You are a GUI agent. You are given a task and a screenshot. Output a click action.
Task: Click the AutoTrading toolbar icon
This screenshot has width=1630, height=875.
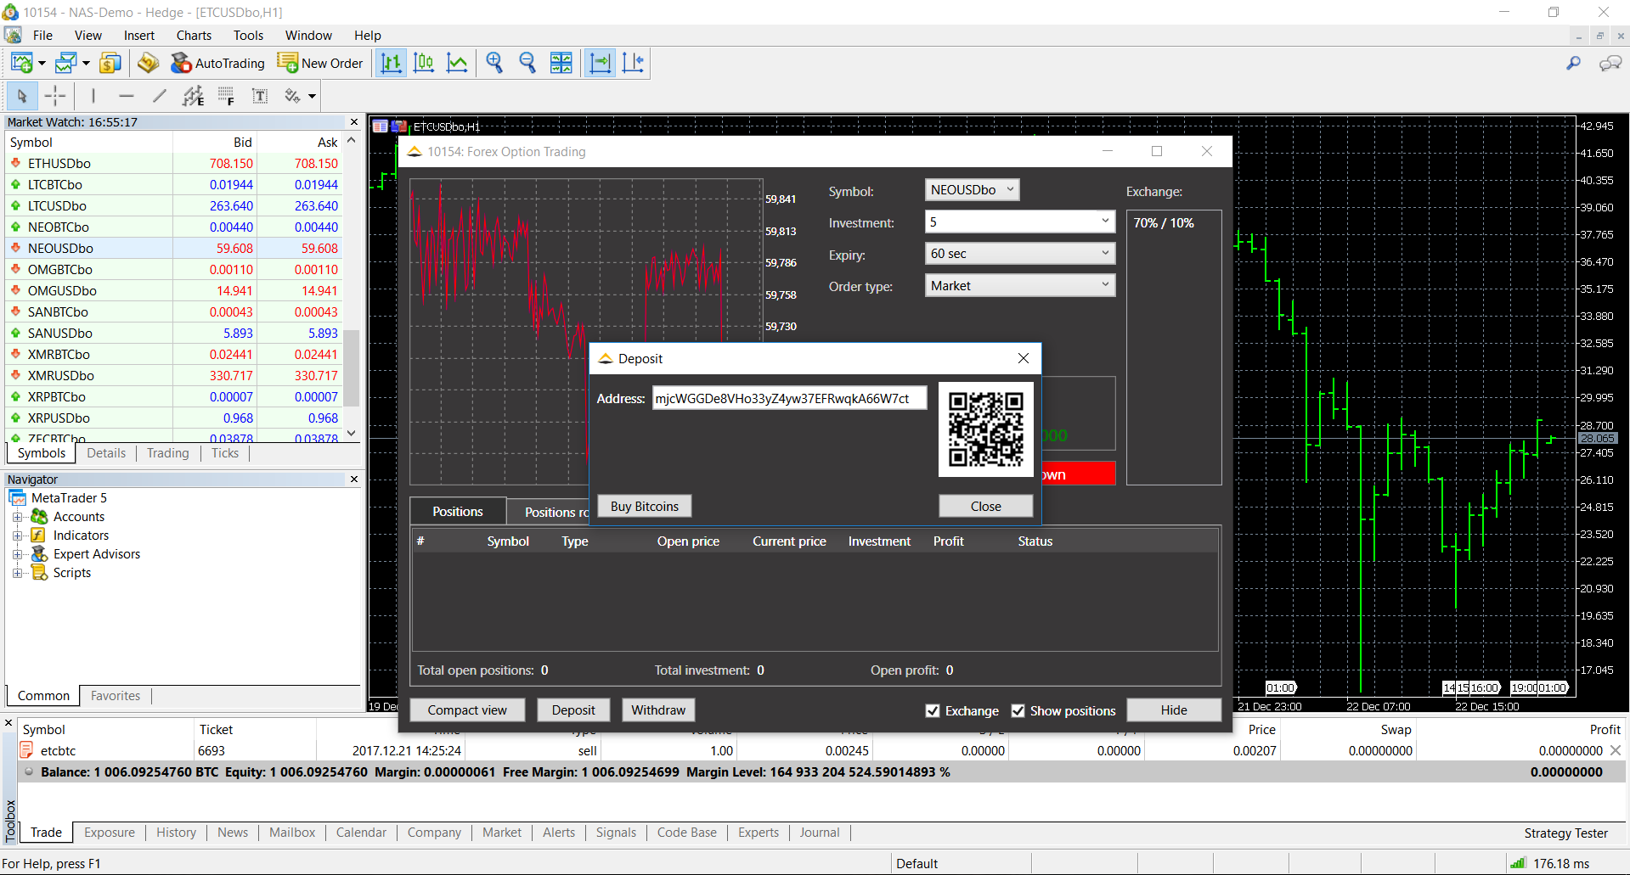(217, 64)
